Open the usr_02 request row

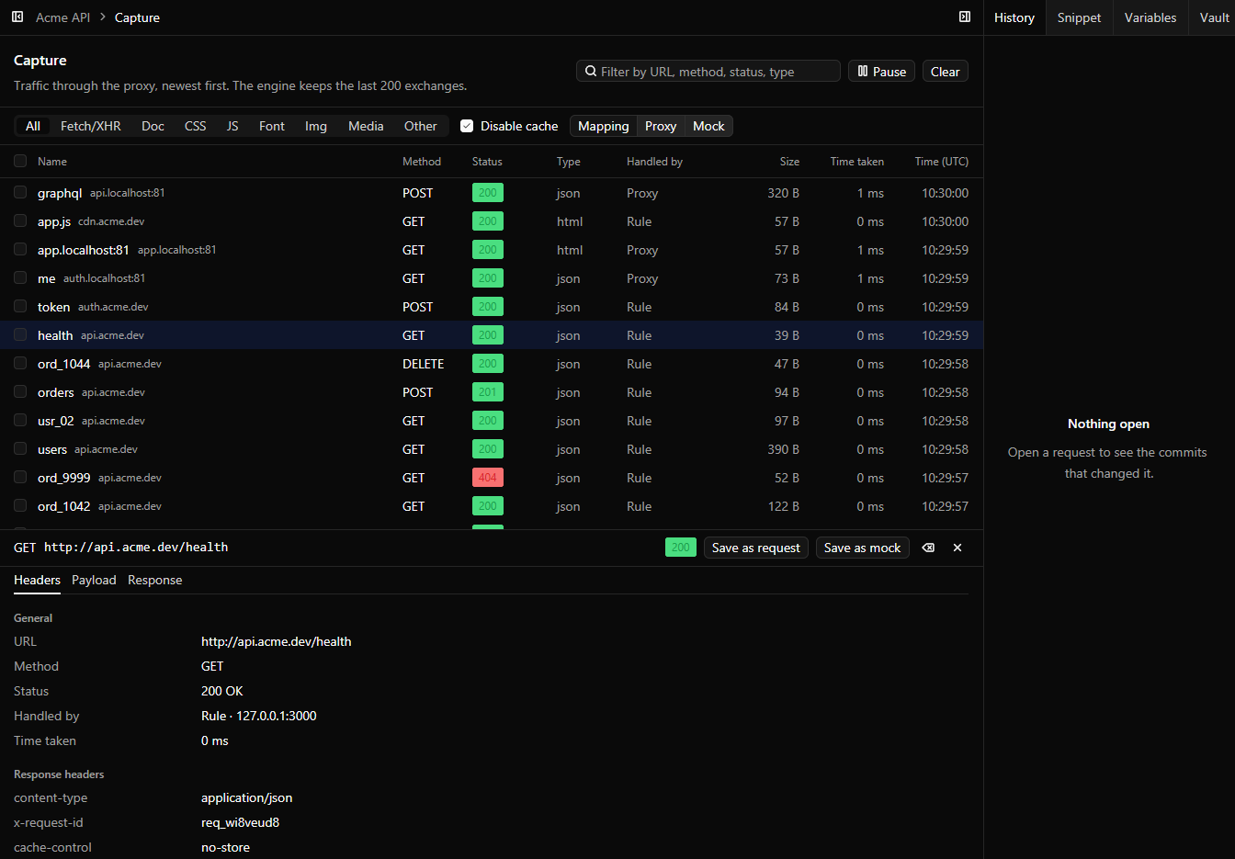(x=492, y=421)
